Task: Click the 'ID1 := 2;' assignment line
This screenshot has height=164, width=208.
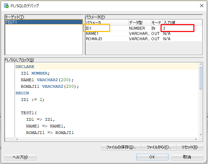Action: click(33, 100)
